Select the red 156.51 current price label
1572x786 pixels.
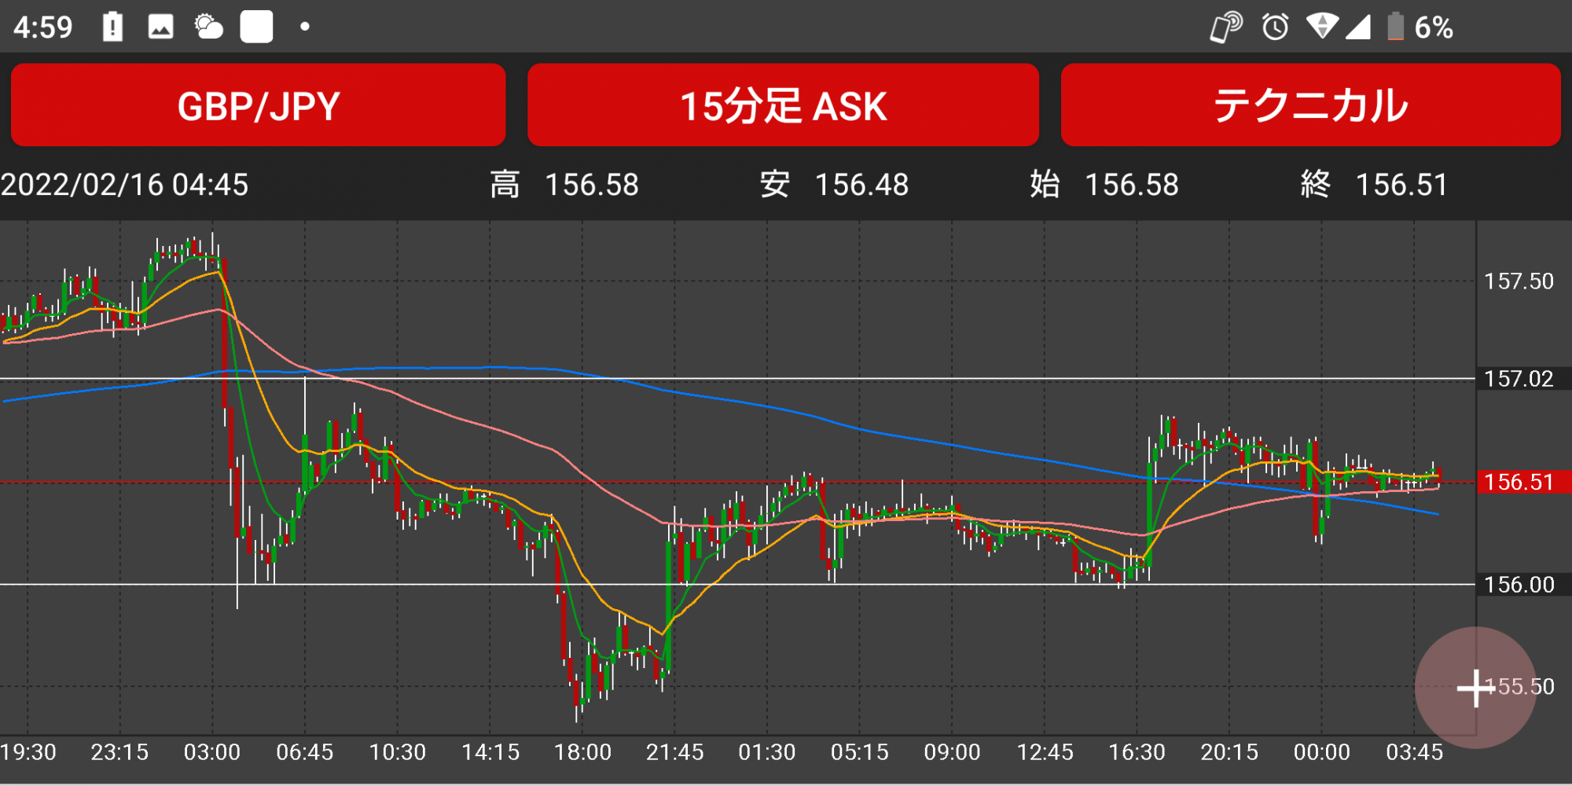[x=1523, y=482]
